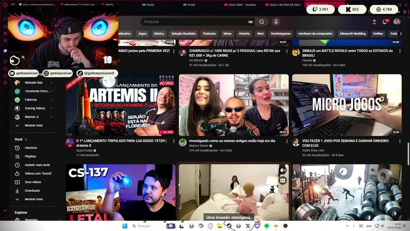The height and width of the screenshot is (231, 410).
Task: Open the Create video upload icon
Action: [x=374, y=22]
